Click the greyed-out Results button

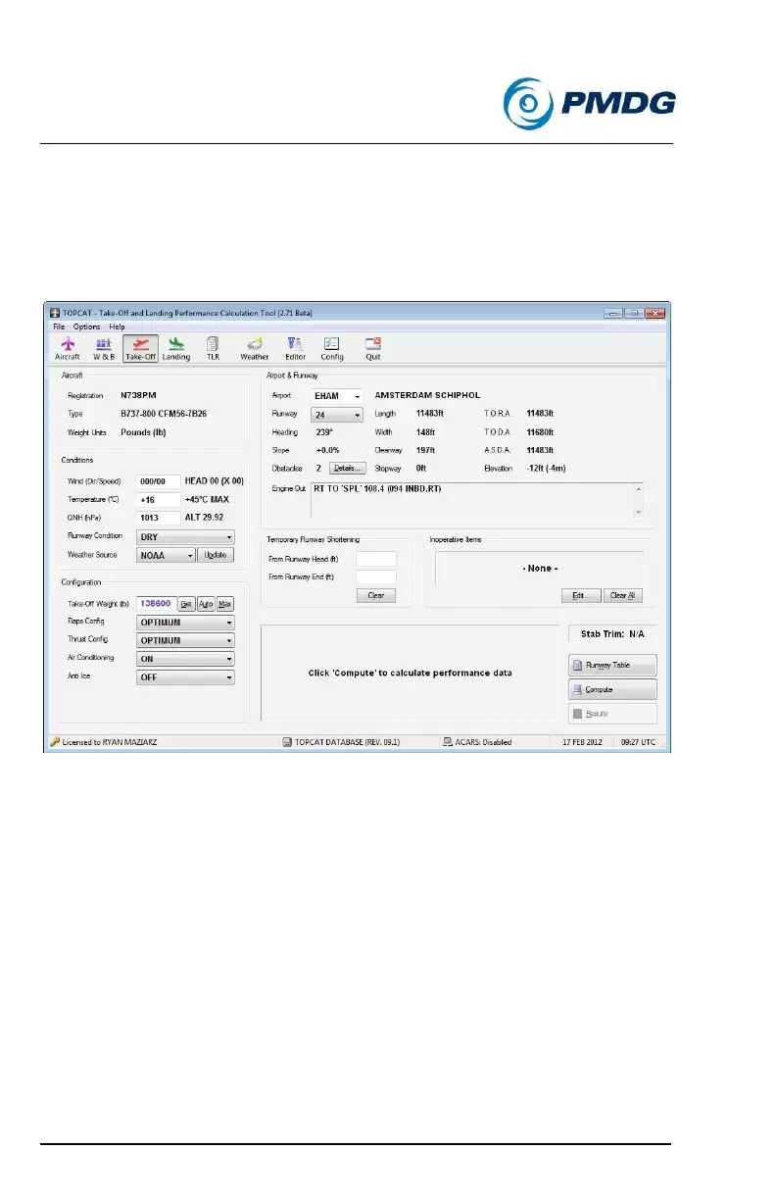[x=612, y=713]
